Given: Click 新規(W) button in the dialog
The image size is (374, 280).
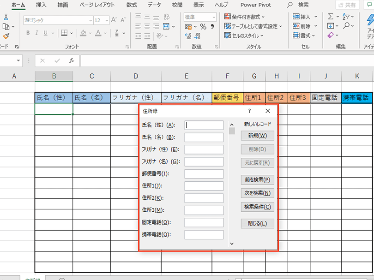Looking at the screenshot, I should coord(257,136).
